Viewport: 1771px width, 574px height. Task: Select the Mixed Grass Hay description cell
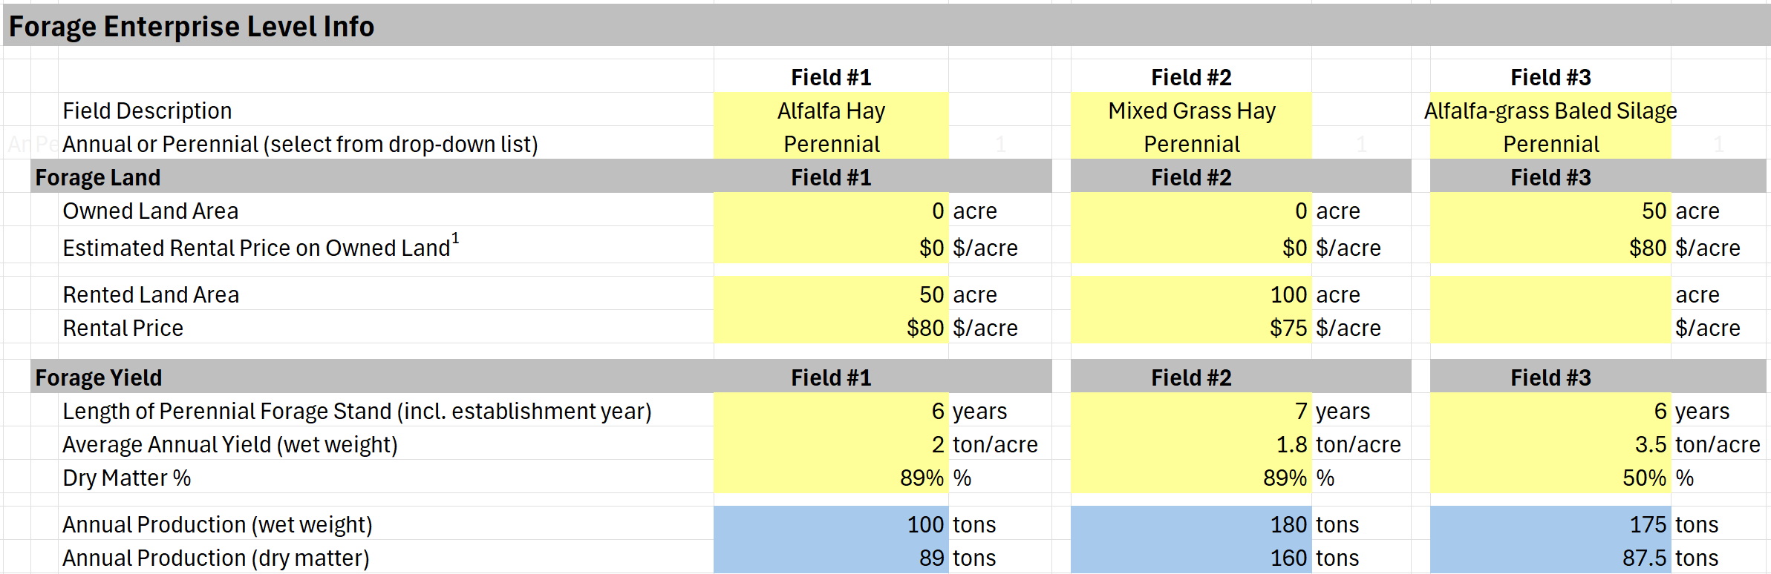[1191, 110]
